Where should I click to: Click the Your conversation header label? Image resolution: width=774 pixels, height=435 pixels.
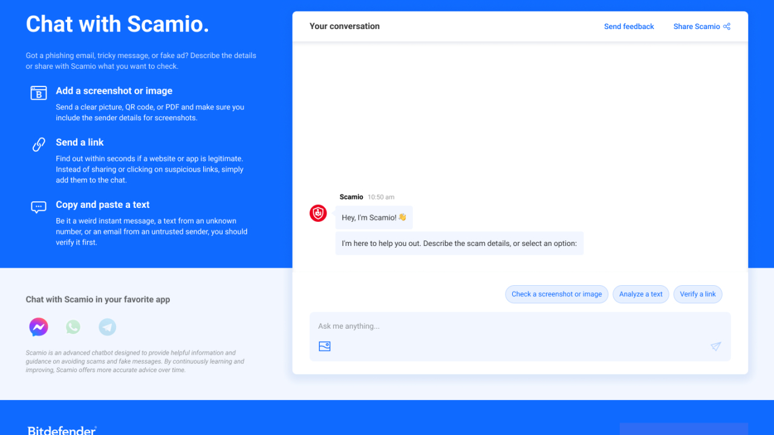point(344,26)
